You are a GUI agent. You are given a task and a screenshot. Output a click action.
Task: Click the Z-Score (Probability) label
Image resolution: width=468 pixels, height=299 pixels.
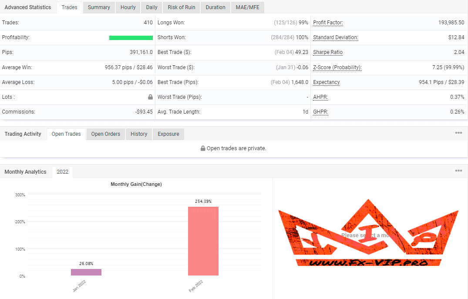click(337, 67)
